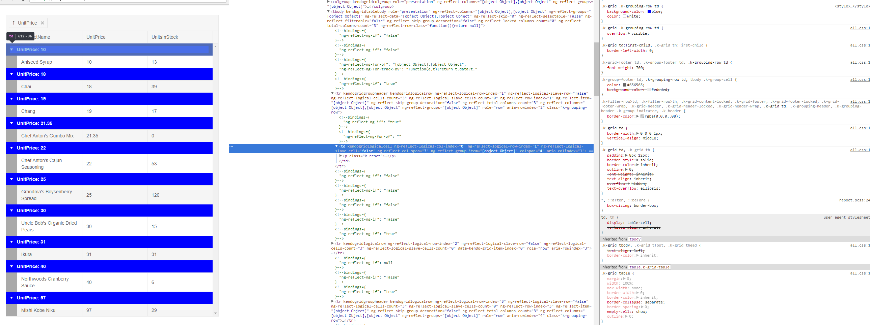Jump to inherited tbody element

(x=635, y=239)
